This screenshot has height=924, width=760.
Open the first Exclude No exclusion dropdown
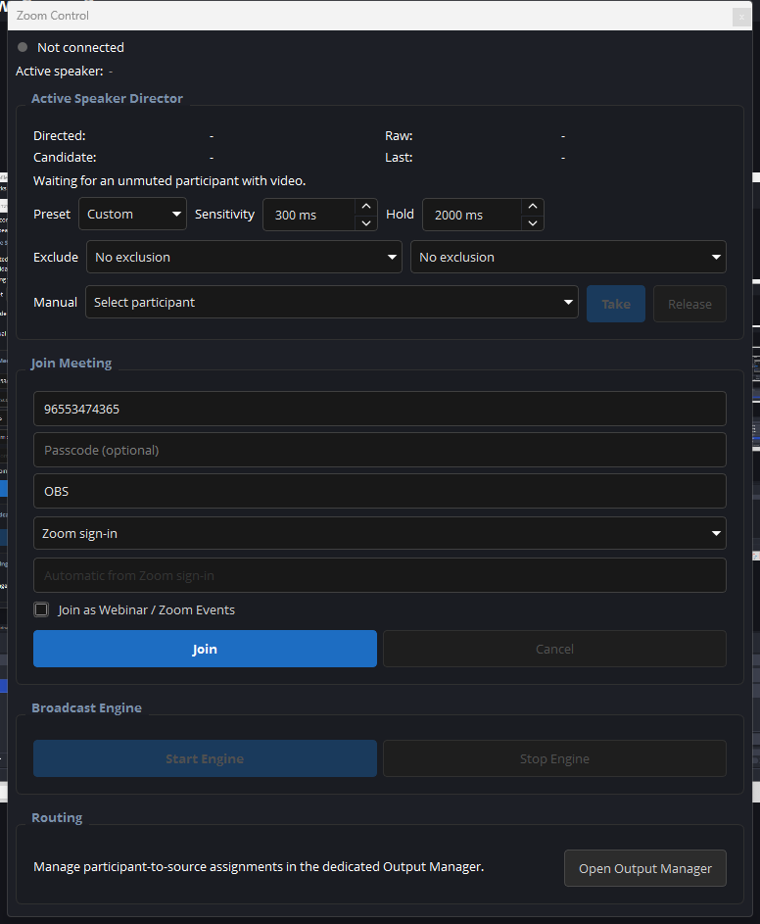244,257
